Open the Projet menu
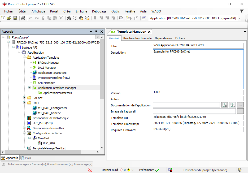Screen dimensions: 248x173 coord(54,11)
